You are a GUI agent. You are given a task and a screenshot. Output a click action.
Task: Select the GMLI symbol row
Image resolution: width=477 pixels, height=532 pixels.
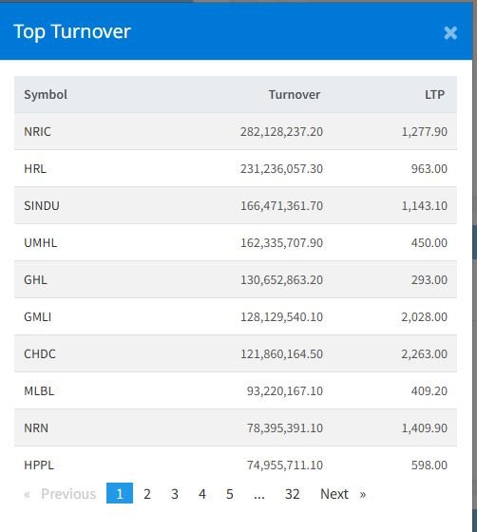click(236, 316)
